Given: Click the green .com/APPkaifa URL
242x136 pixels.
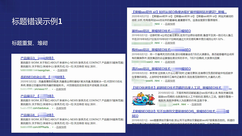Looking at the screenshot, I should tap(36, 127).
